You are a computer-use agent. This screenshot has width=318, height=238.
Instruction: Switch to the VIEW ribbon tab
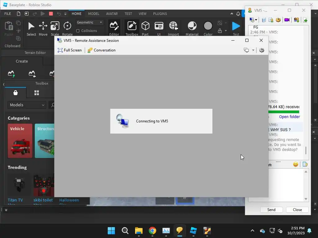coord(143,14)
